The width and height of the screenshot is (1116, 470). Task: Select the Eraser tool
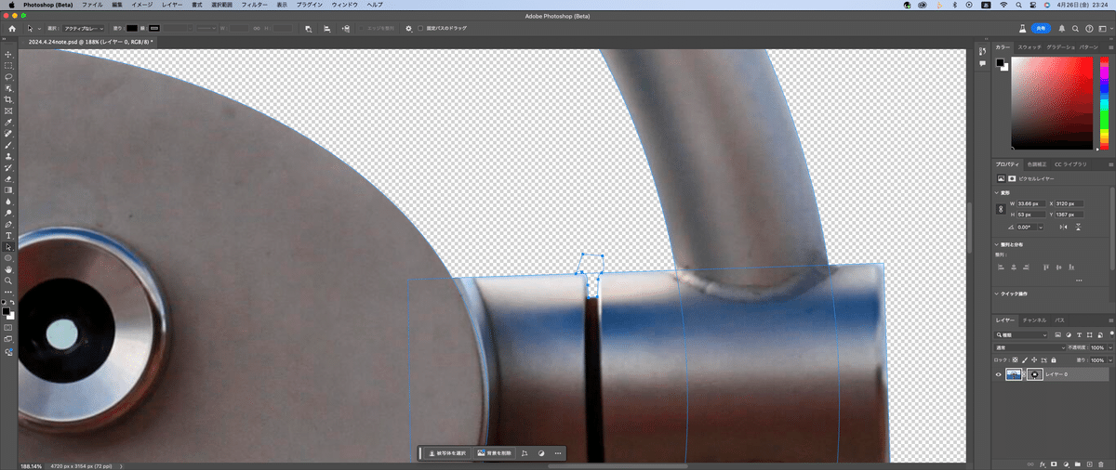(x=8, y=178)
